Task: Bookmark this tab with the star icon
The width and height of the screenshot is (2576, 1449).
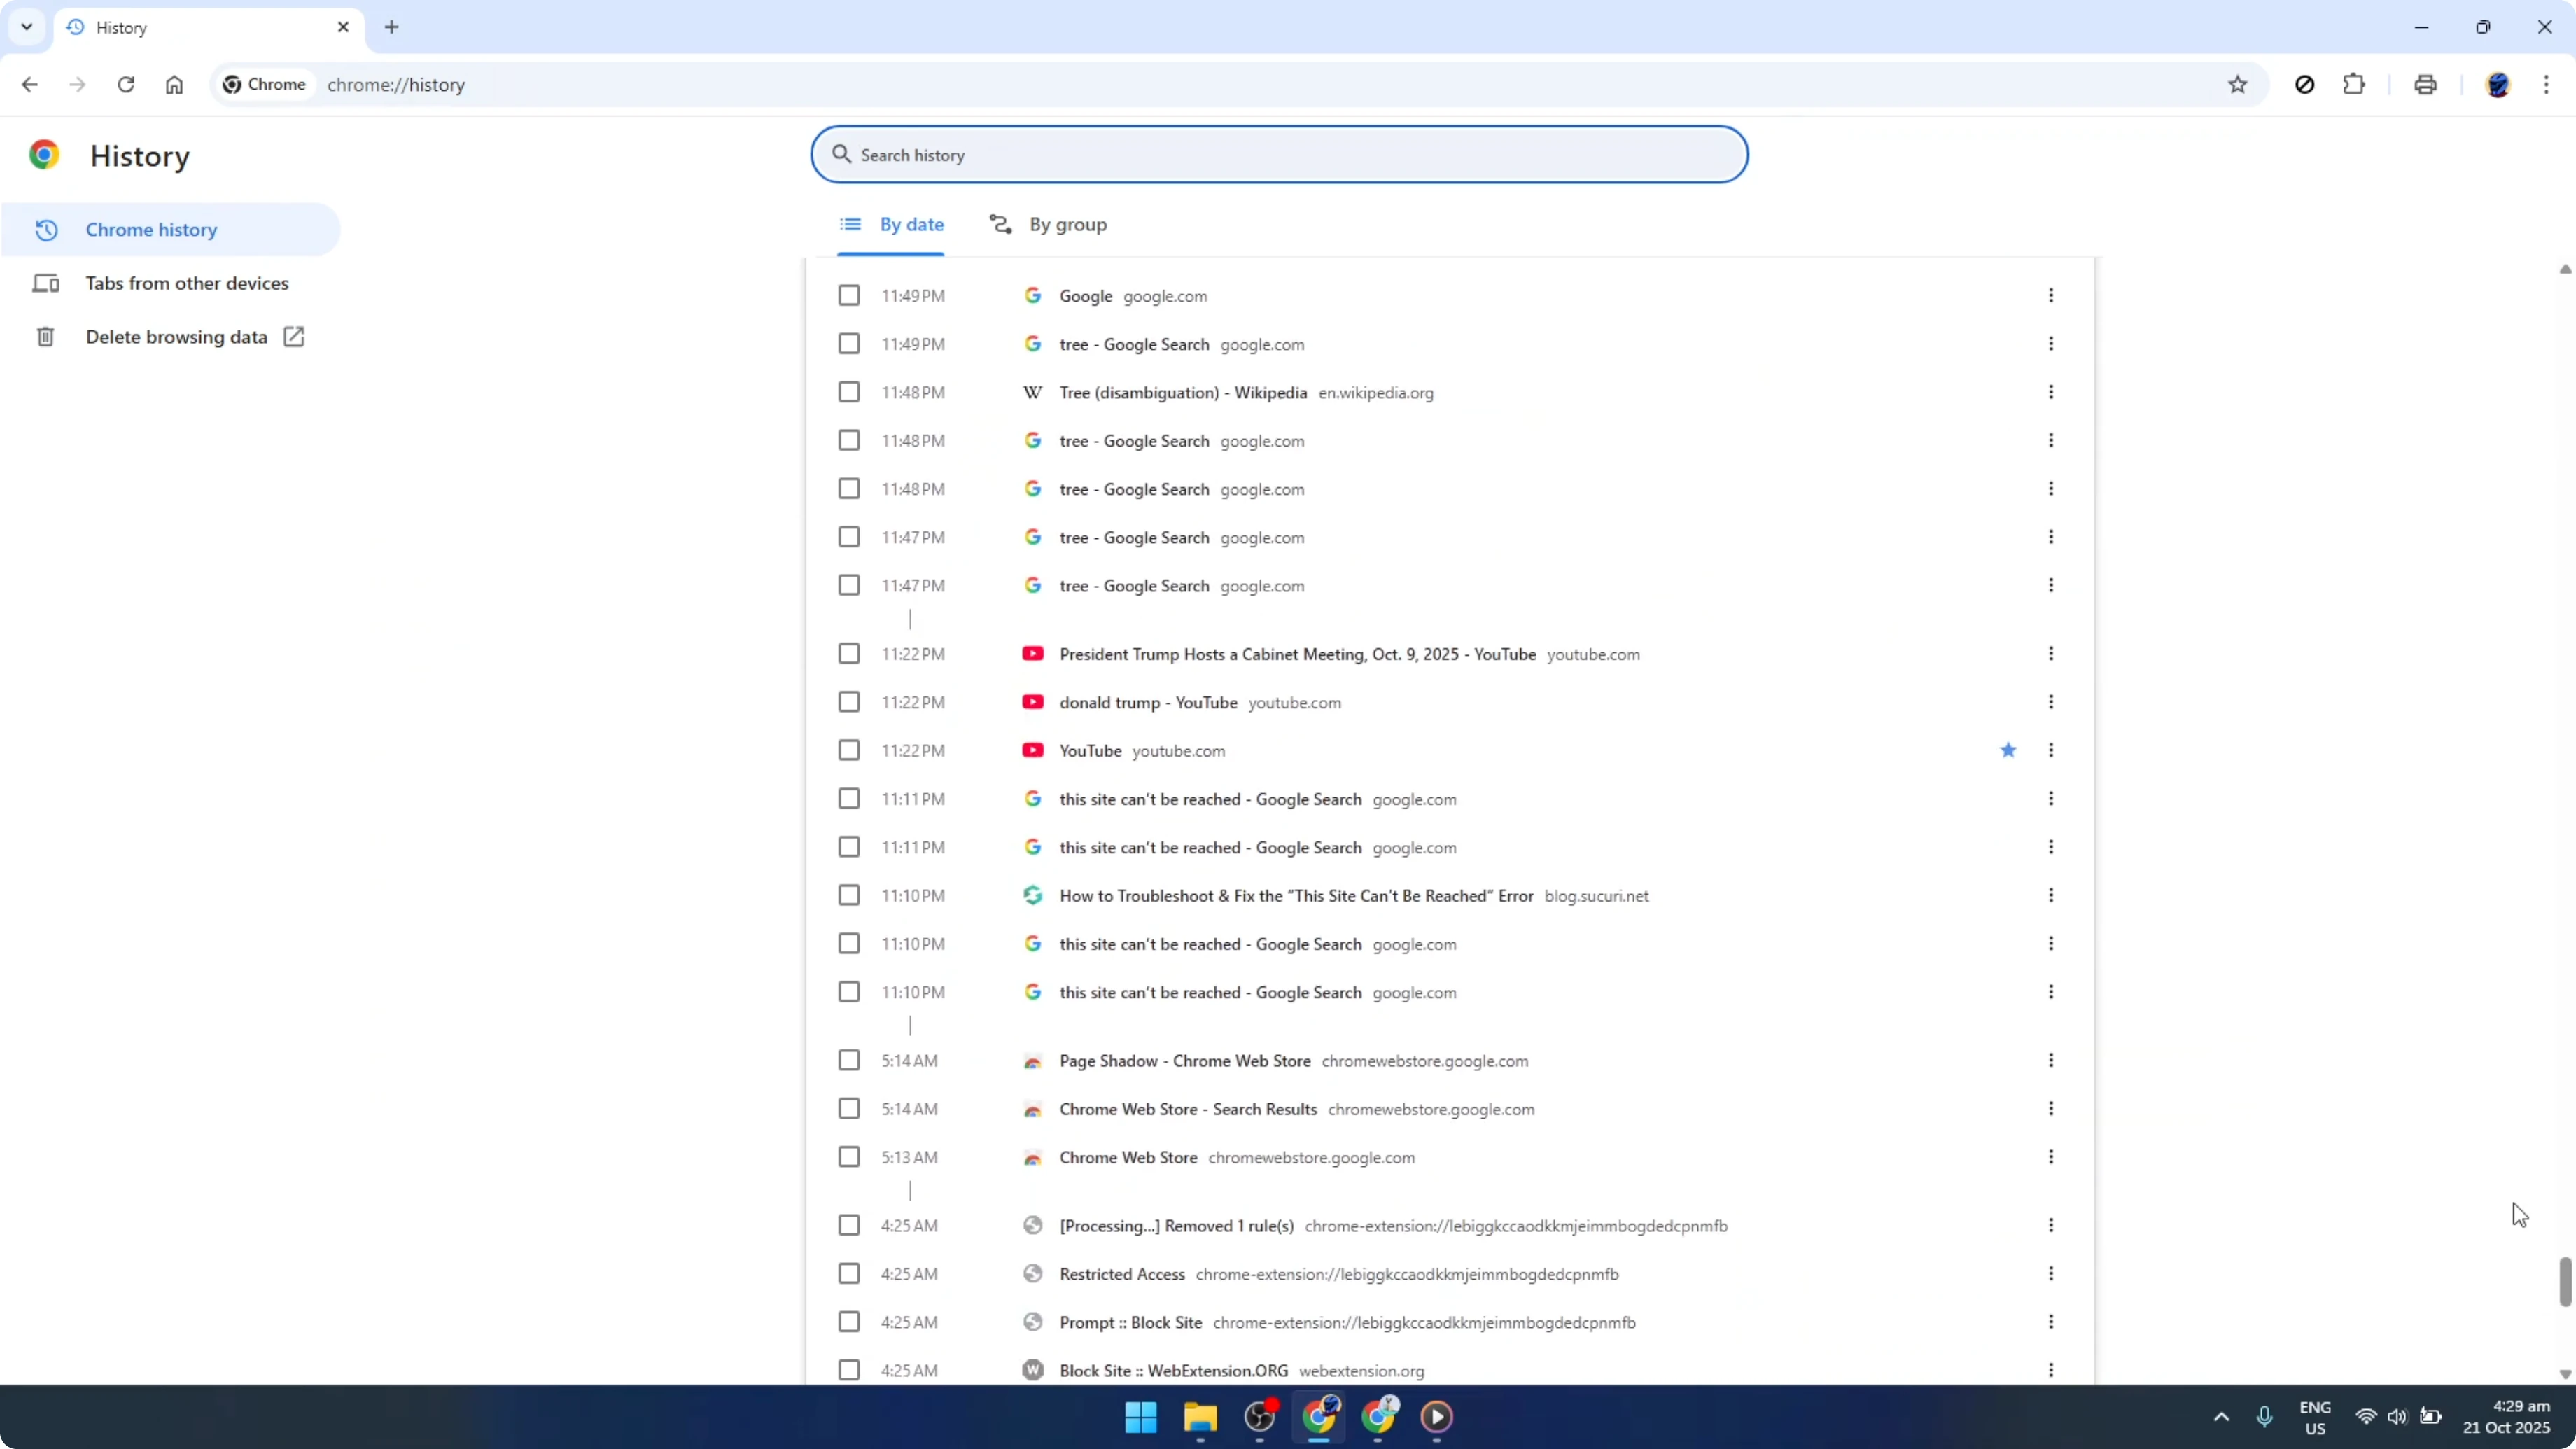Action: tap(2238, 85)
